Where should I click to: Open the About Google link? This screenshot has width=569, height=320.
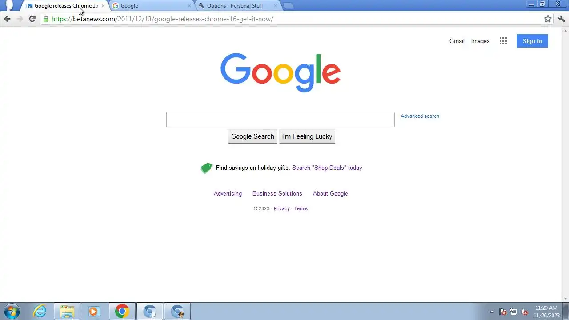tap(330, 193)
